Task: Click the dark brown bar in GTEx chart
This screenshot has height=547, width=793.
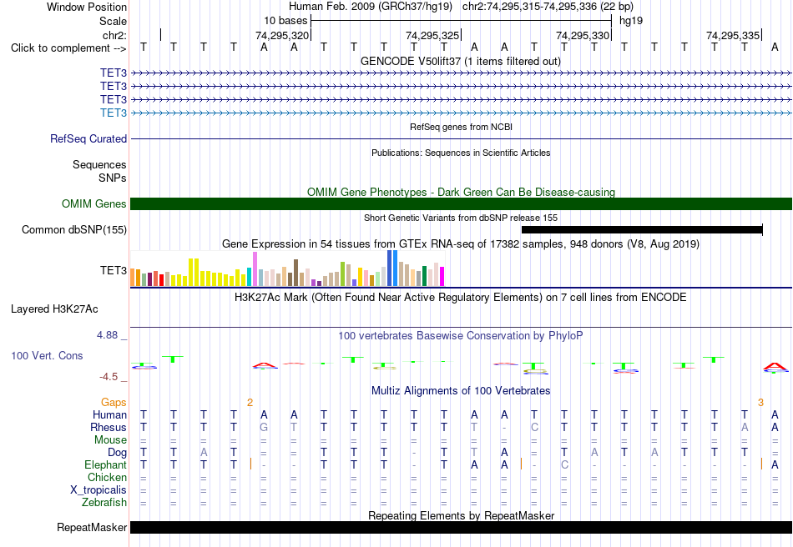Action: [x=295, y=273]
